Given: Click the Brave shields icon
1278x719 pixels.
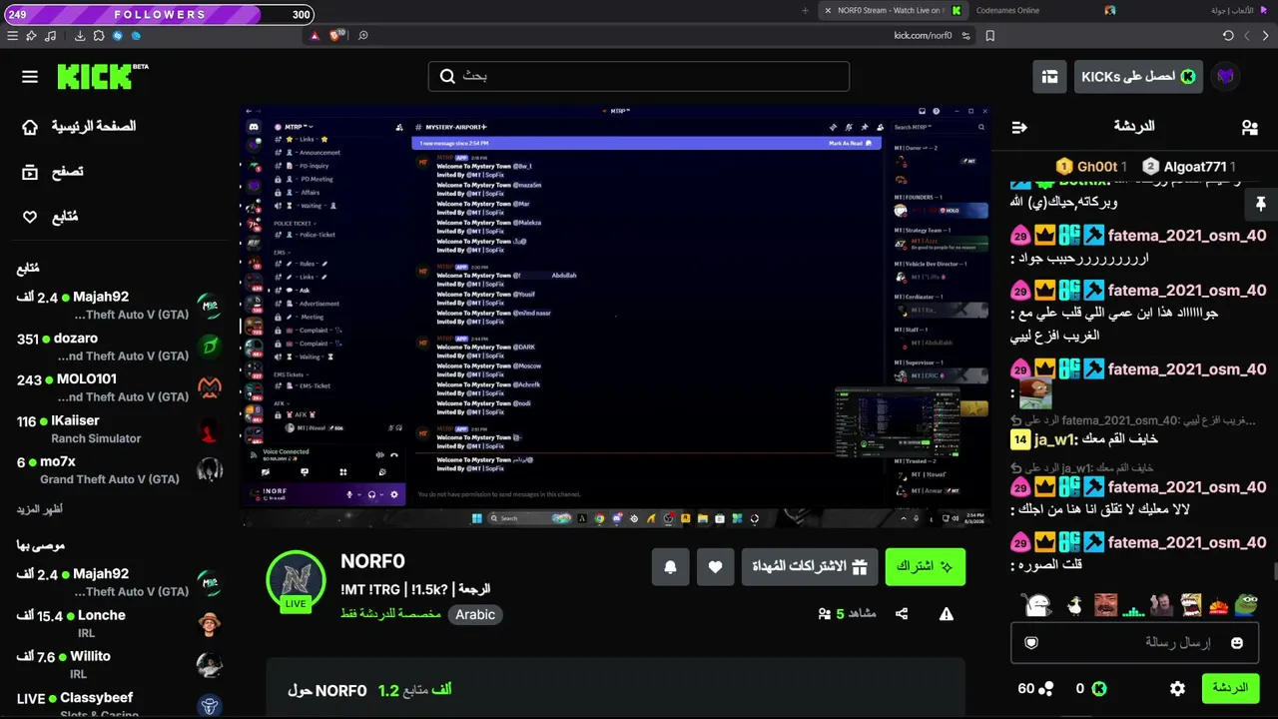Looking at the screenshot, I should point(336,35).
